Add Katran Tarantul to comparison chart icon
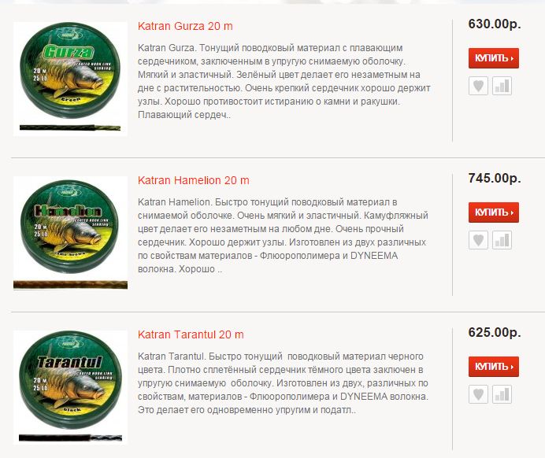 502,394
